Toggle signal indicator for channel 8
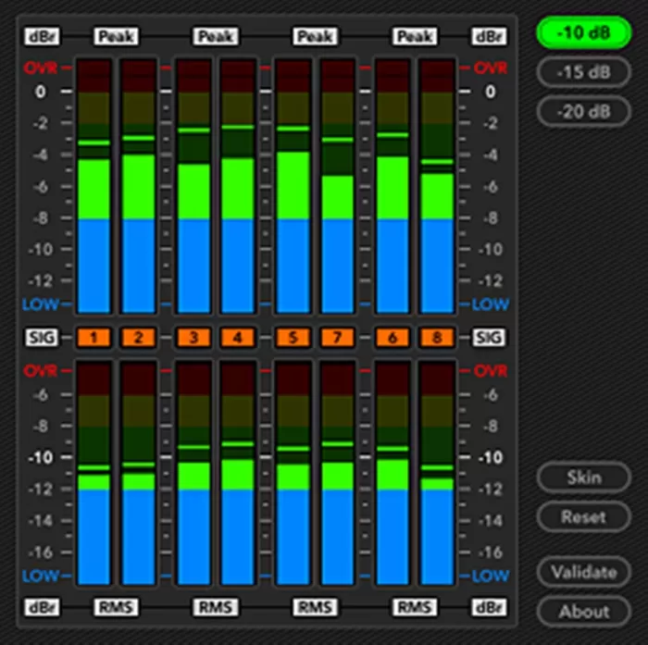Image resolution: width=648 pixels, height=645 pixels. pos(437,338)
